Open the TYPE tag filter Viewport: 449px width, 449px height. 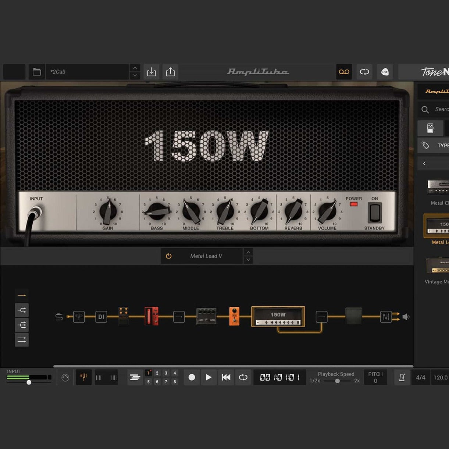tap(433, 146)
